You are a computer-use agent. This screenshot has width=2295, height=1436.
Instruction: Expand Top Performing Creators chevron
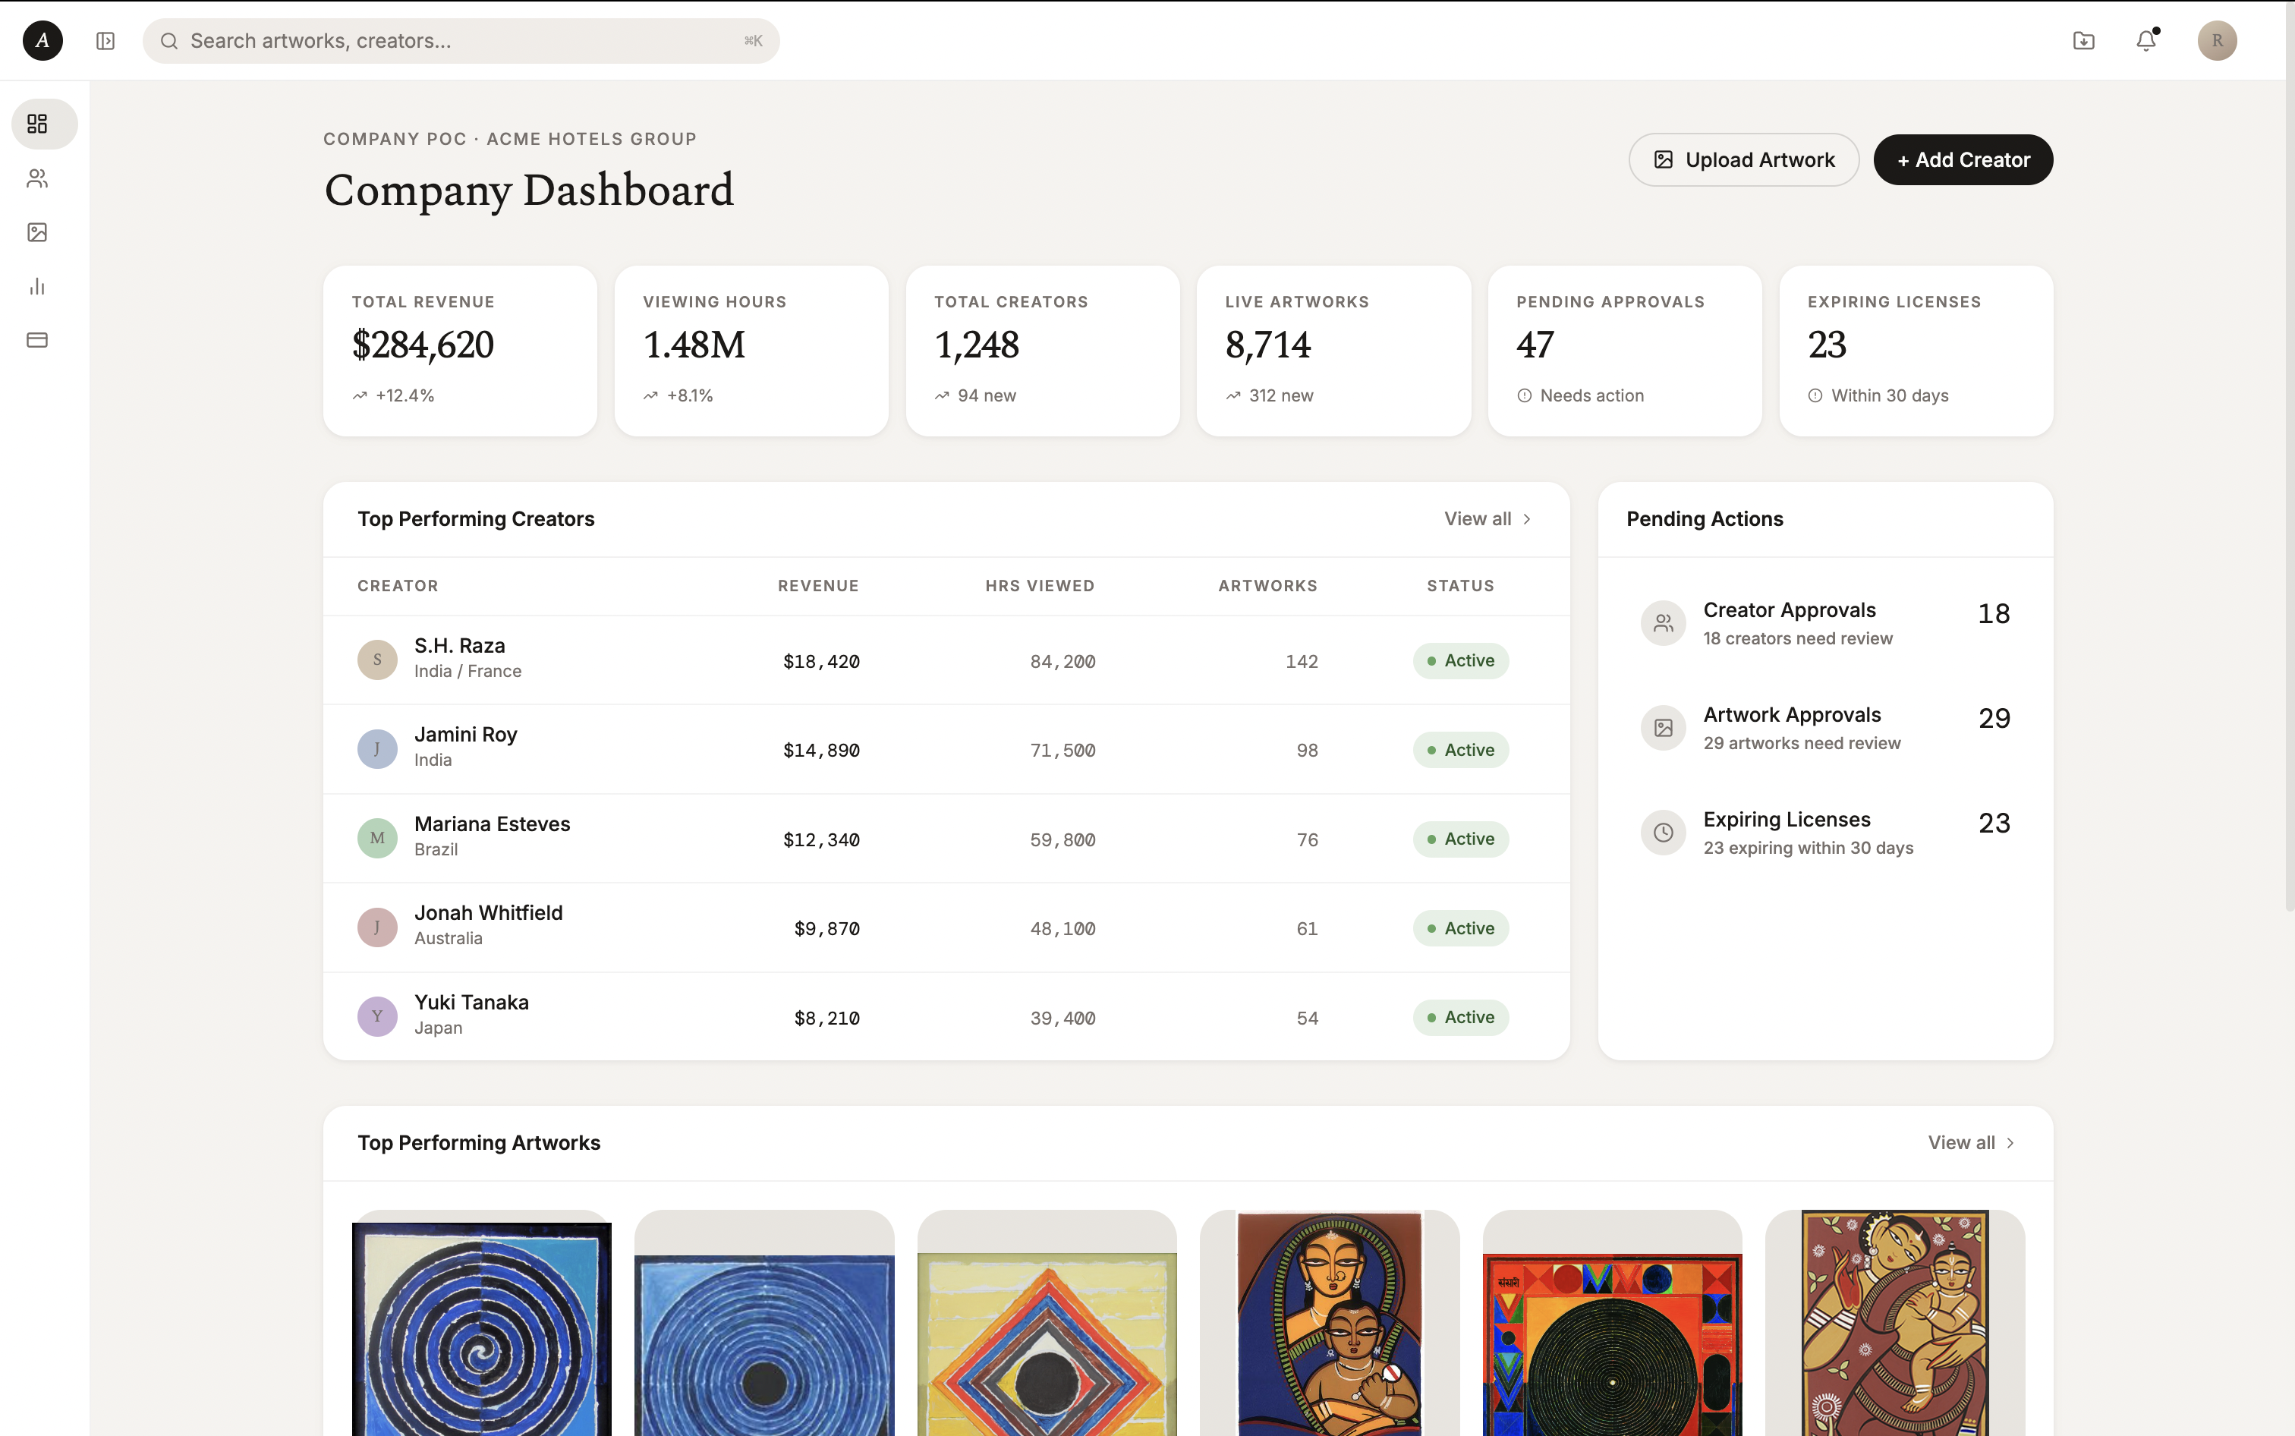tap(1527, 518)
